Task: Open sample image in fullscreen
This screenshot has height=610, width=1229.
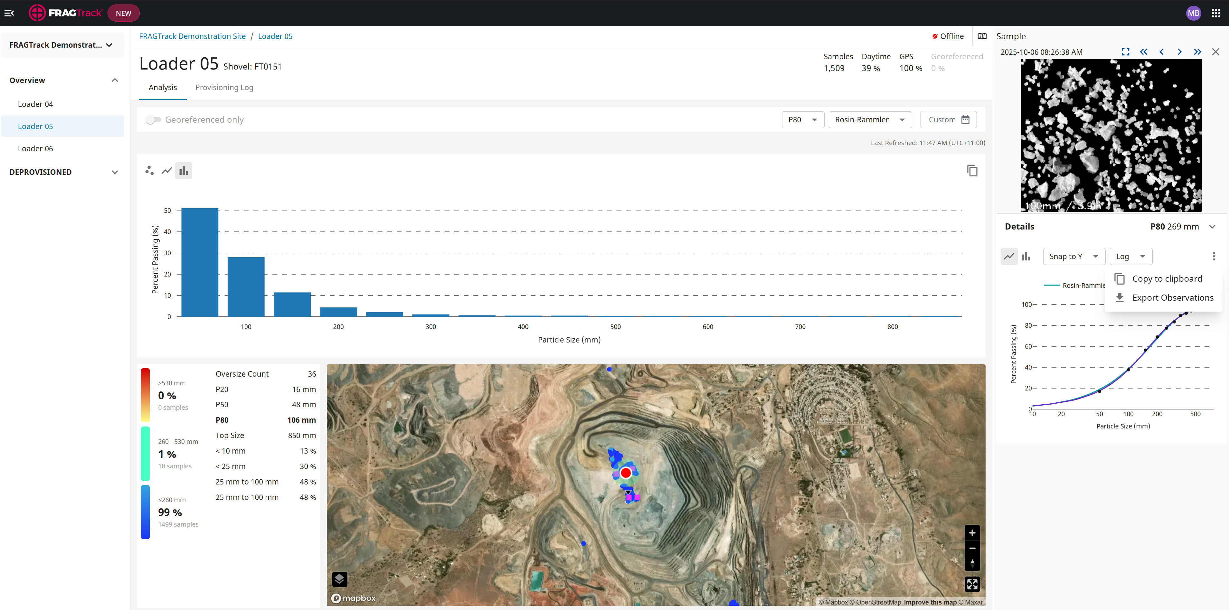Action: coord(1125,52)
